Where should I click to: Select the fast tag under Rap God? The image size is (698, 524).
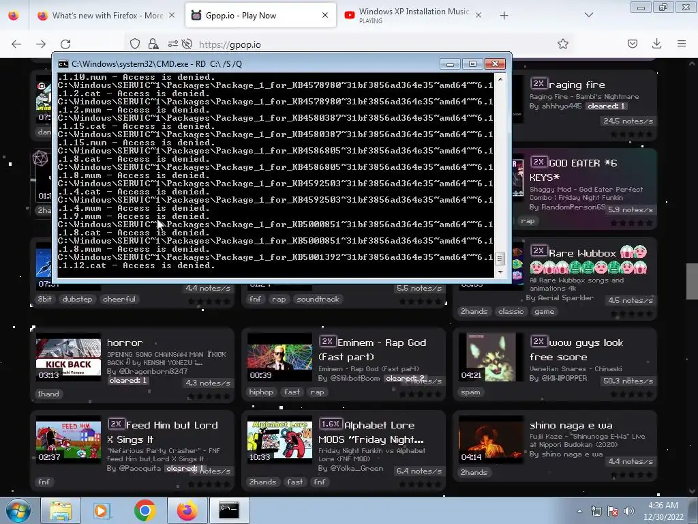292,392
